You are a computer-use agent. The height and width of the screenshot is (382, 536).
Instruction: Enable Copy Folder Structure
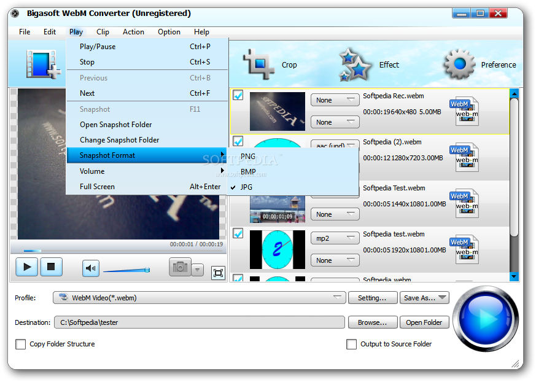20,344
